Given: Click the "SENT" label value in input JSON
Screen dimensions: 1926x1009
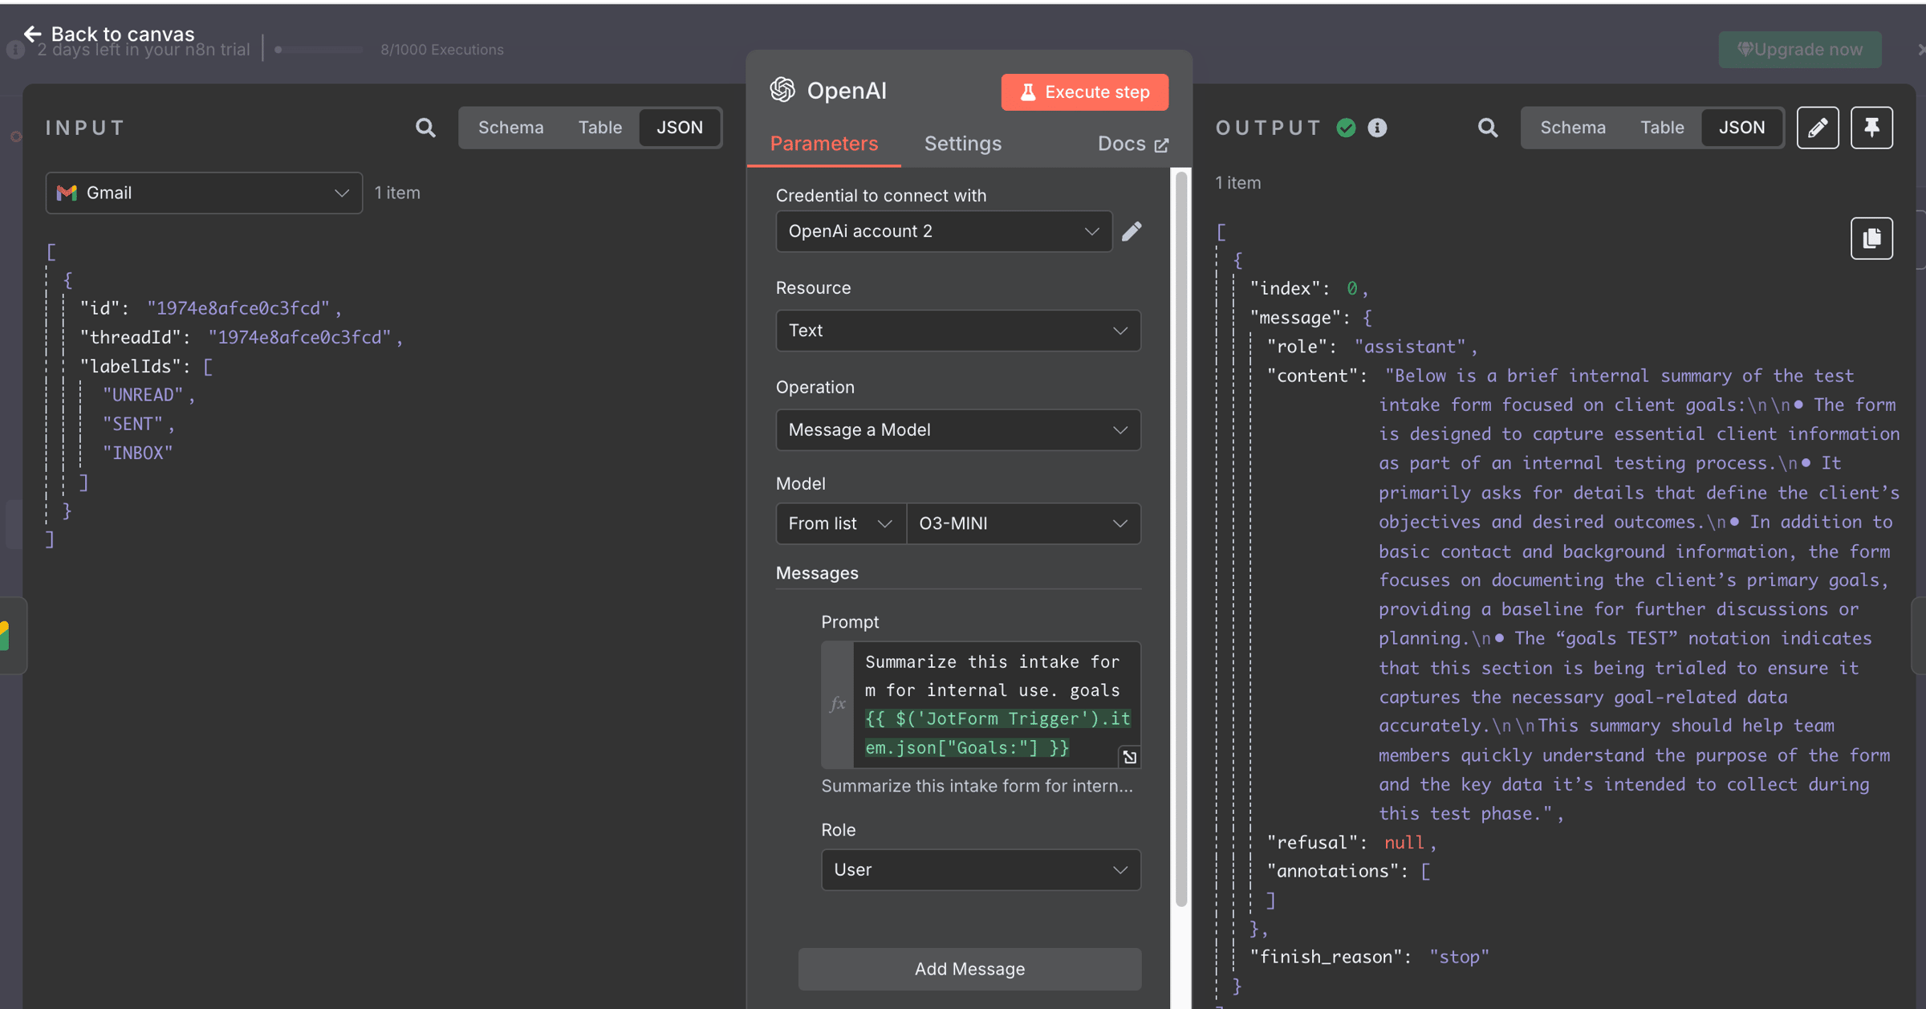Looking at the screenshot, I should click(133, 424).
